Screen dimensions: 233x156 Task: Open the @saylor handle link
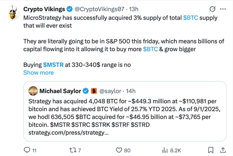click(x=110, y=91)
